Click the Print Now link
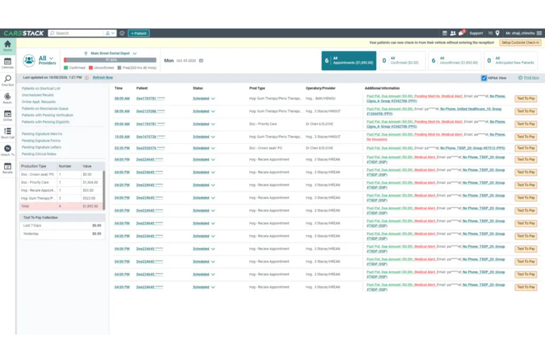The width and height of the screenshot is (545, 363). [531, 78]
